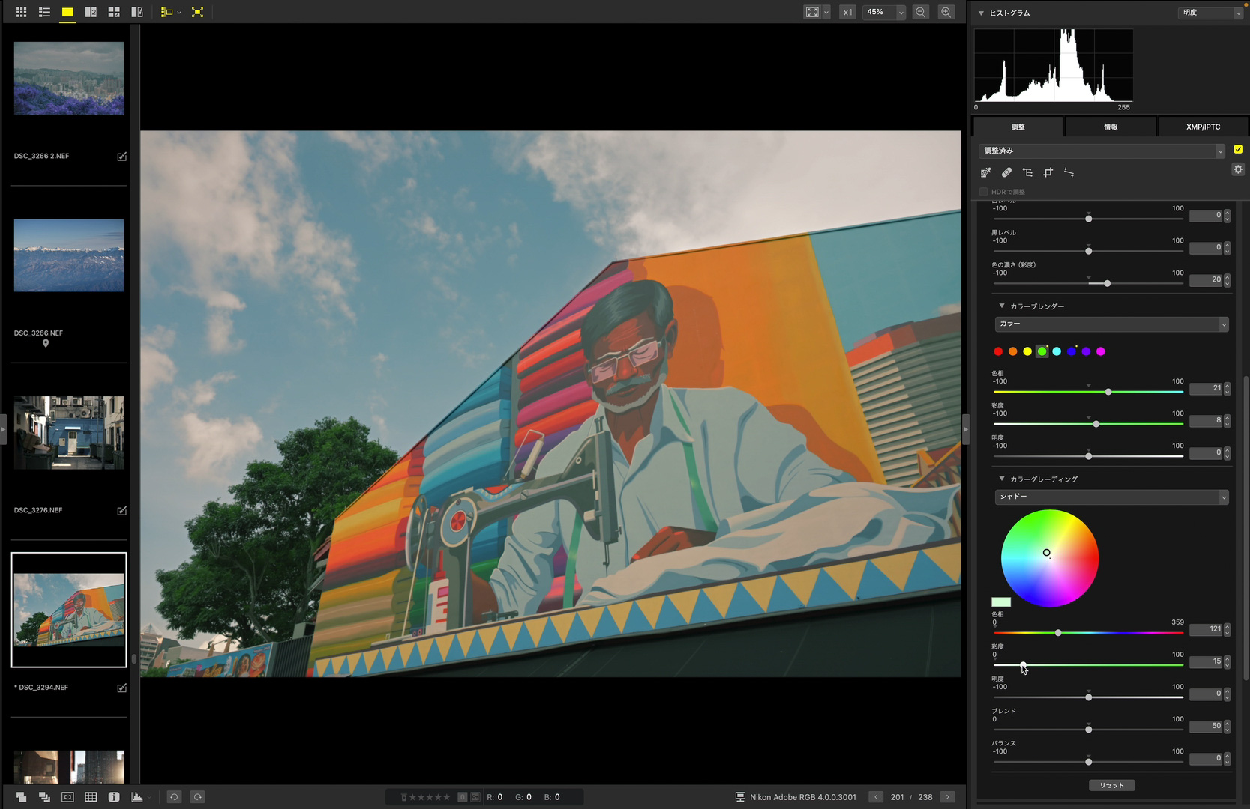Select the cyan color blender swatch

click(1057, 351)
